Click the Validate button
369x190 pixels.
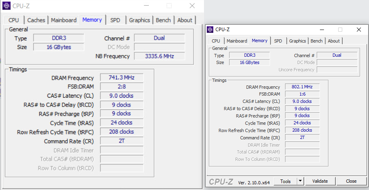(x=320, y=181)
